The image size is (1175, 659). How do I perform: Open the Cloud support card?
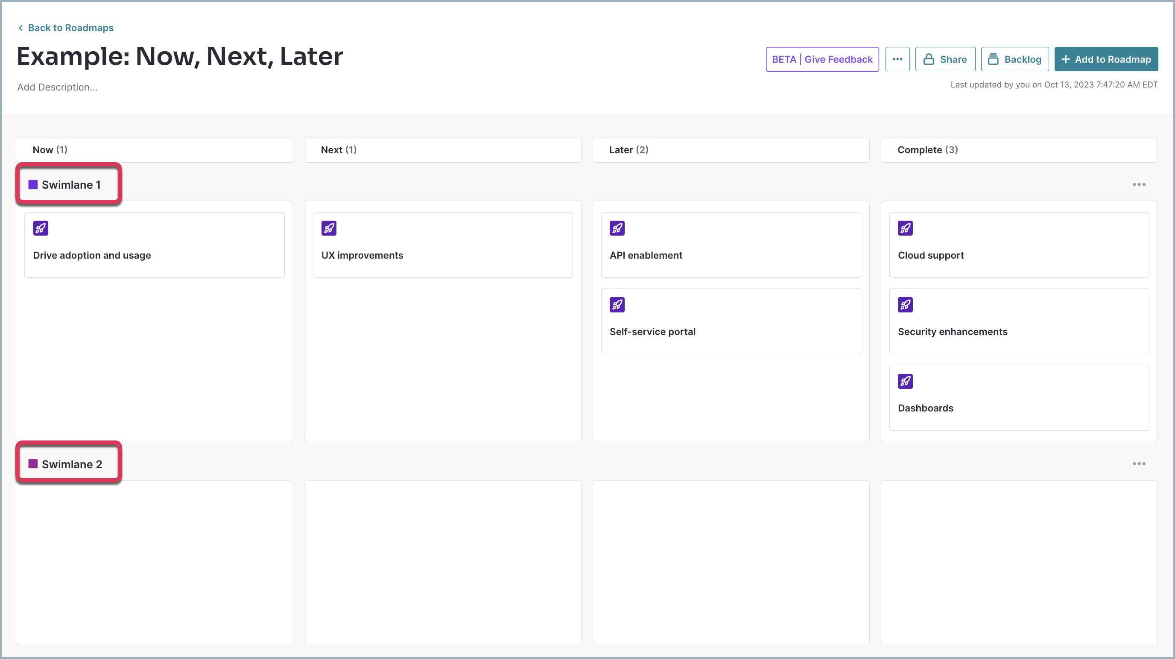click(x=1019, y=245)
